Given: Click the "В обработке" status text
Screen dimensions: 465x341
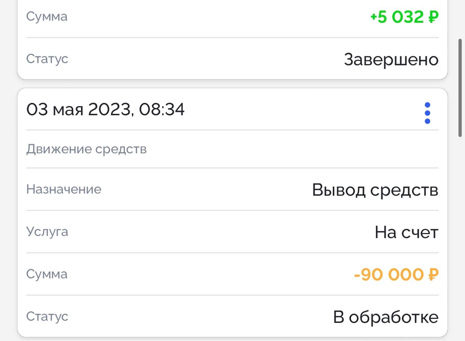Looking at the screenshot, I should pyautogui.click(x=385, y=317).
